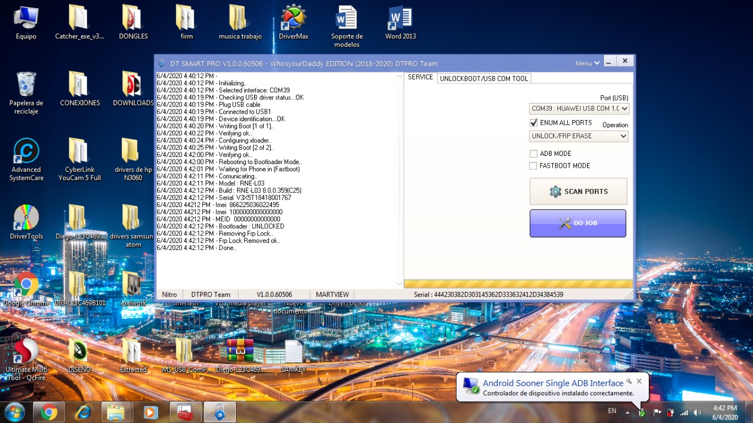This screenshot has height=423, width=753.
Task: Click the SCAN PORTS button
Action: pos(578,191)
